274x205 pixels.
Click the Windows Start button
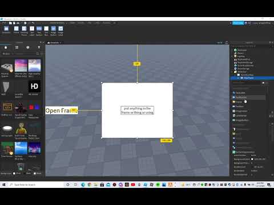pos(4,184)
